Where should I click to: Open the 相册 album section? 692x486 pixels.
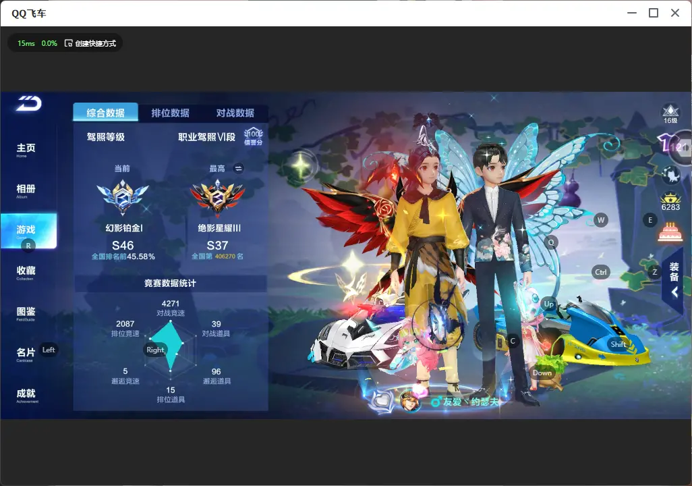coord(26,190)
